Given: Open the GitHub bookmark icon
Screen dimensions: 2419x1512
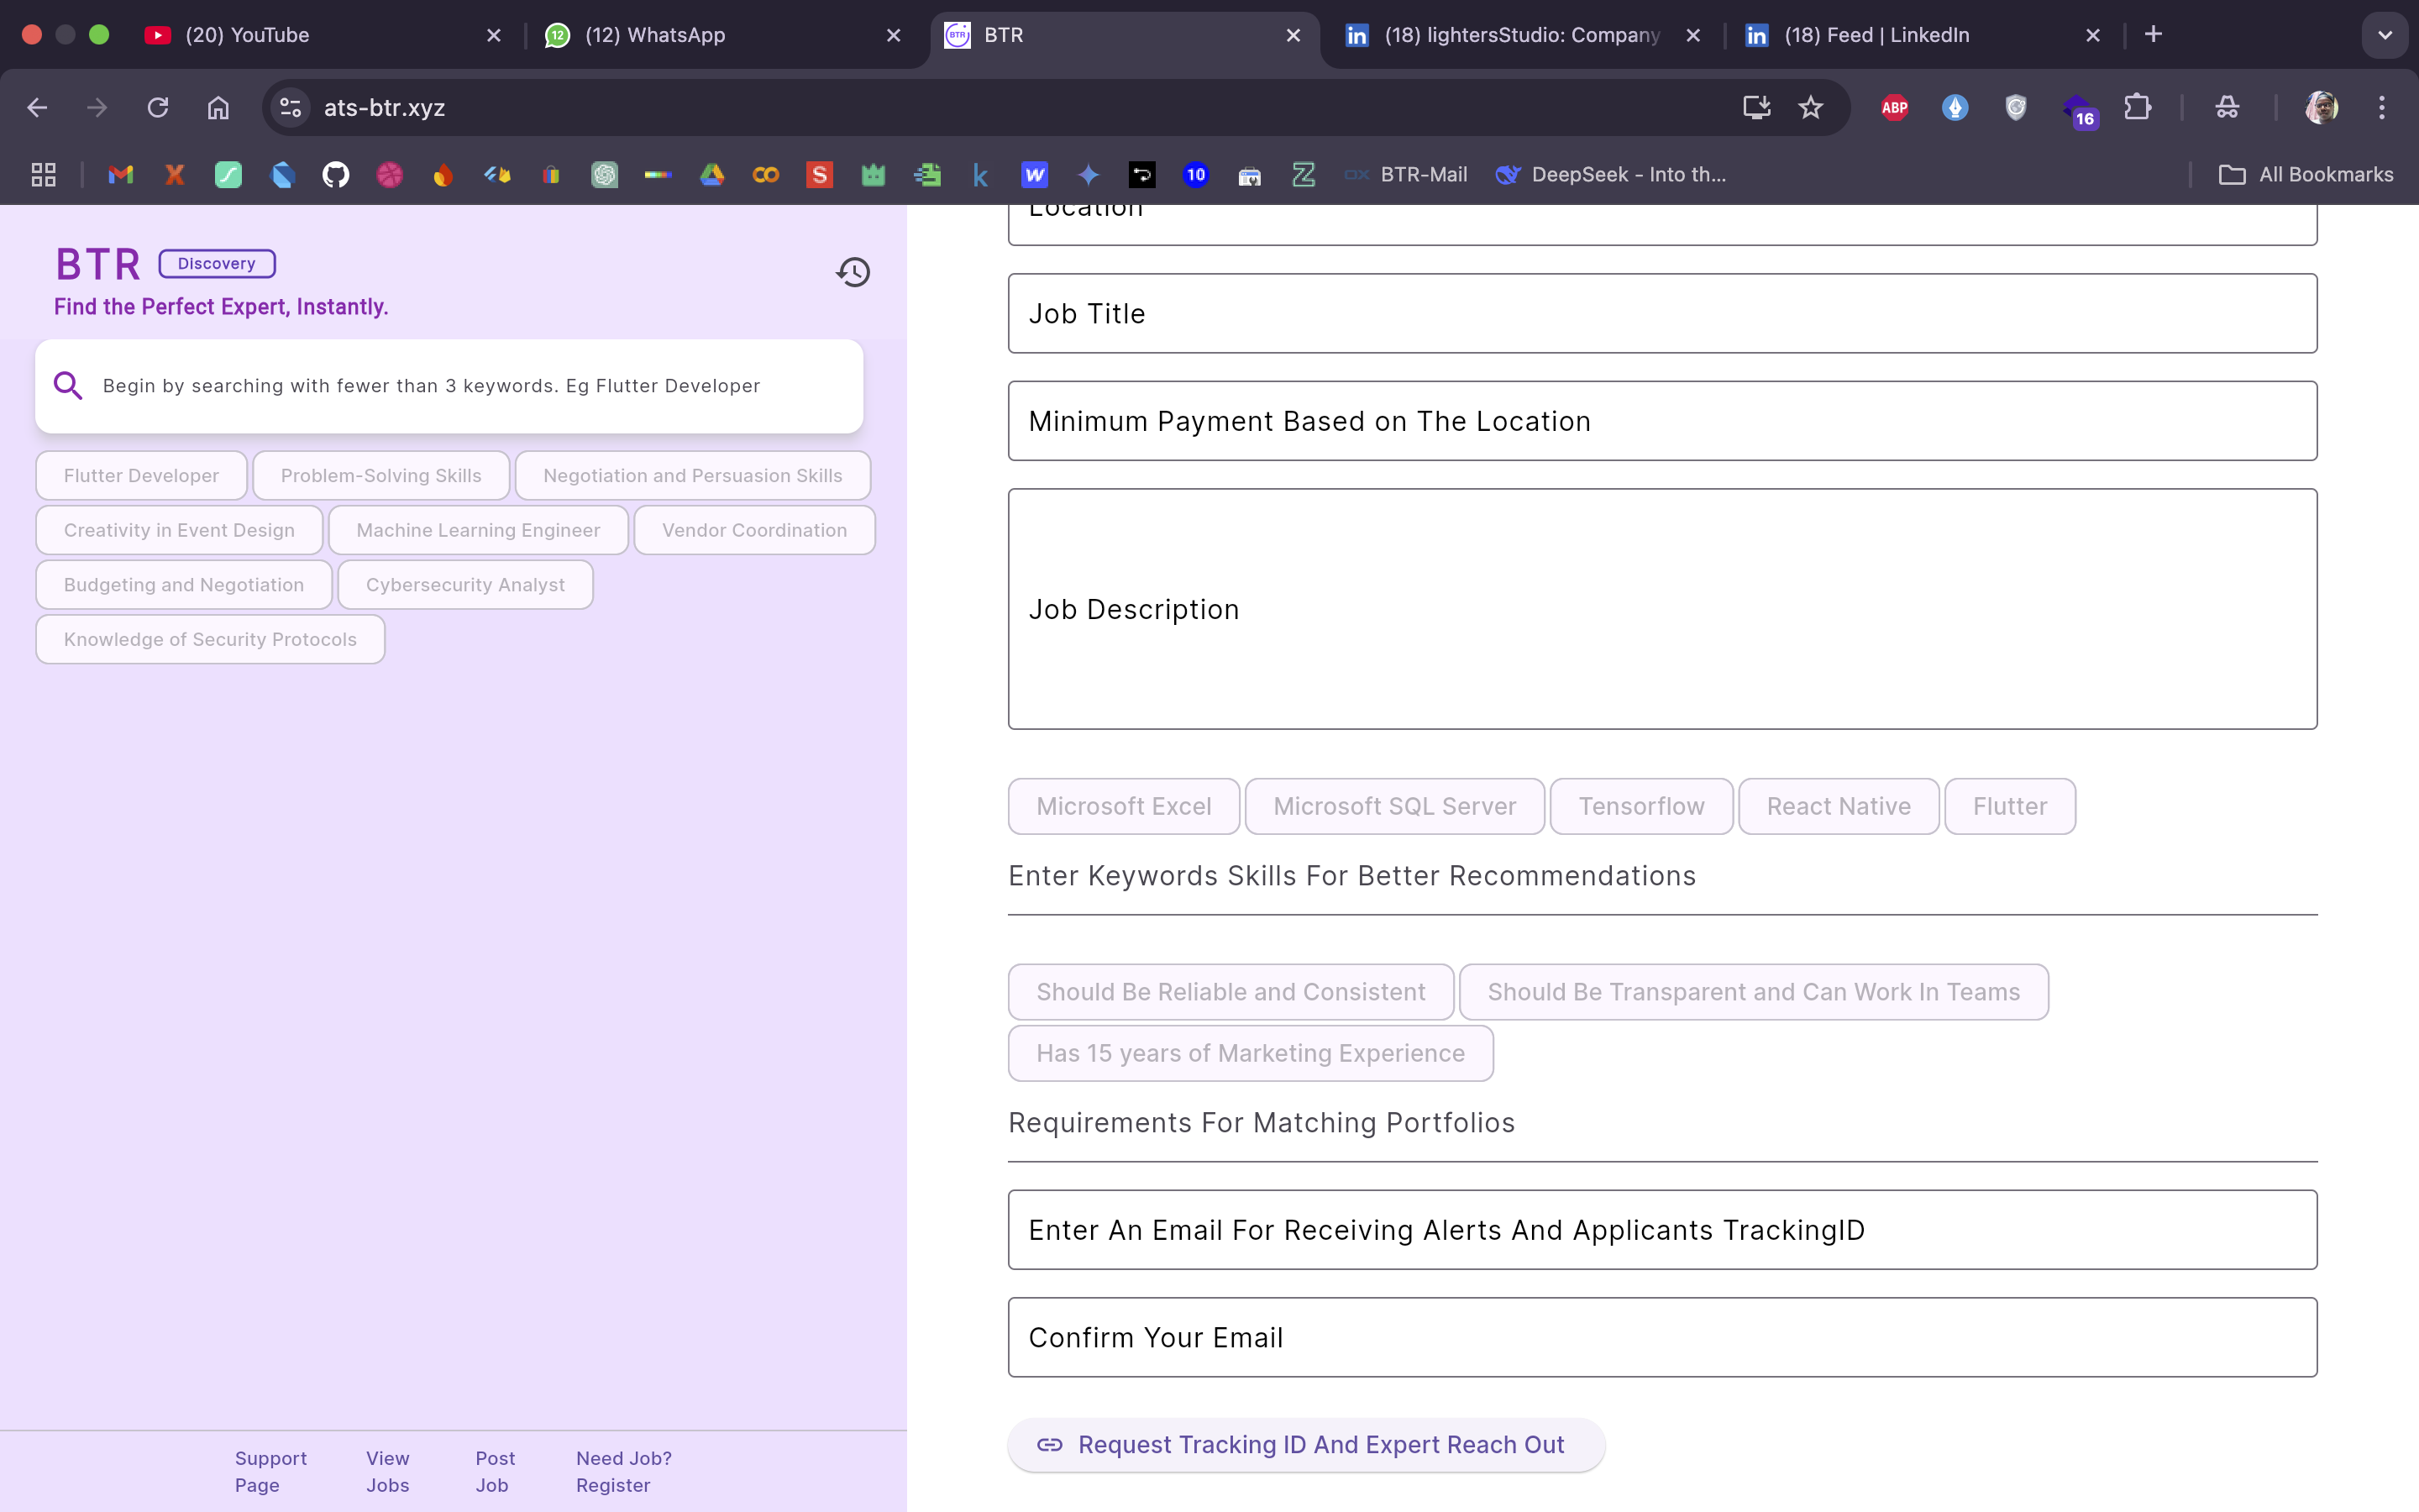Looking at the screenshot, I should pyautogui.click(x=336, y=175).
